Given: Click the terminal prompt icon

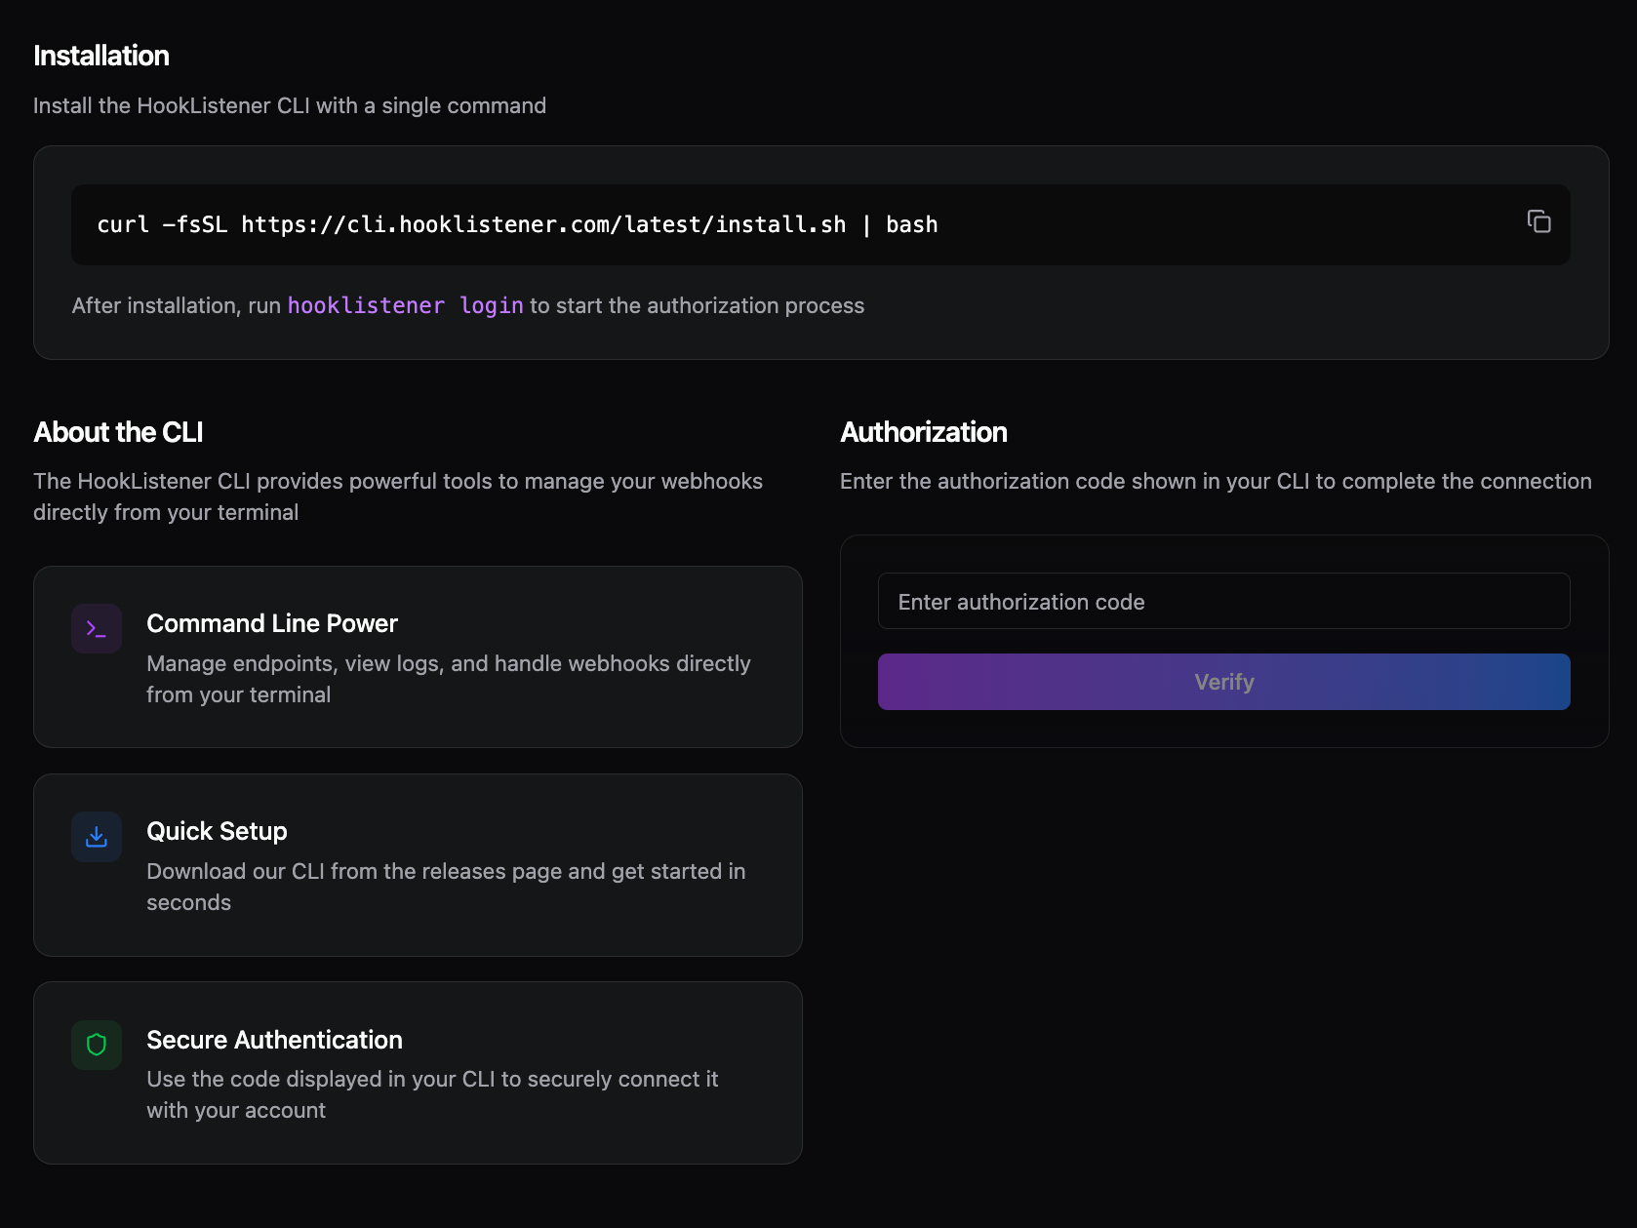Looking at the screenshot, I should click(97, 628).
